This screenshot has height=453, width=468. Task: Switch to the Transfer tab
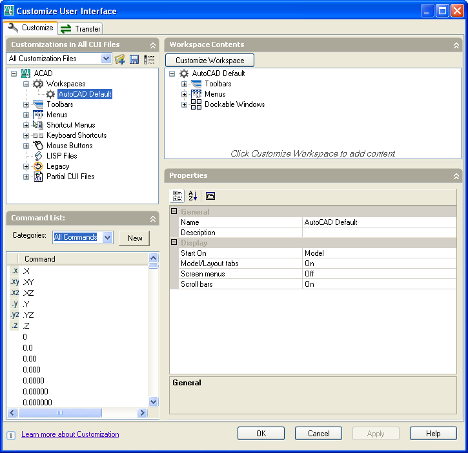(x=81, y=29)
